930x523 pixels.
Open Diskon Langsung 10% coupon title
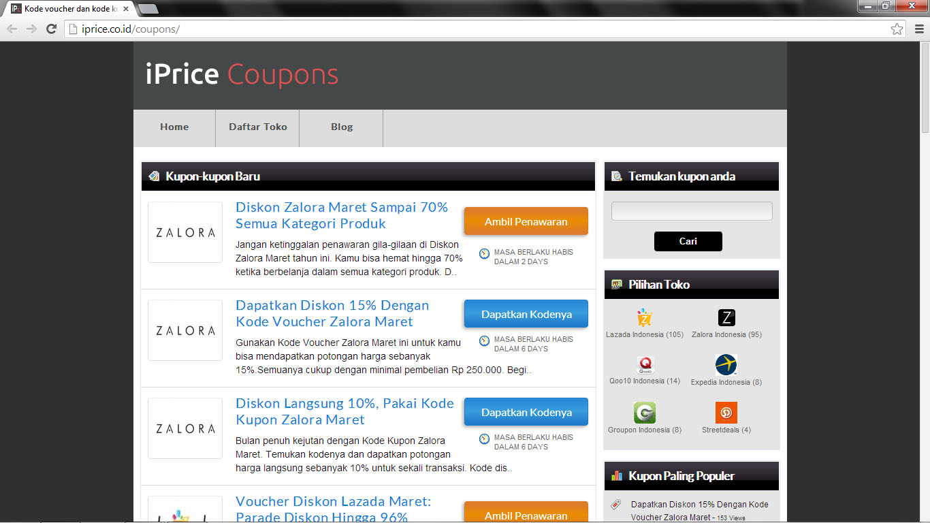pyautogui.click(x=344, y=411)
